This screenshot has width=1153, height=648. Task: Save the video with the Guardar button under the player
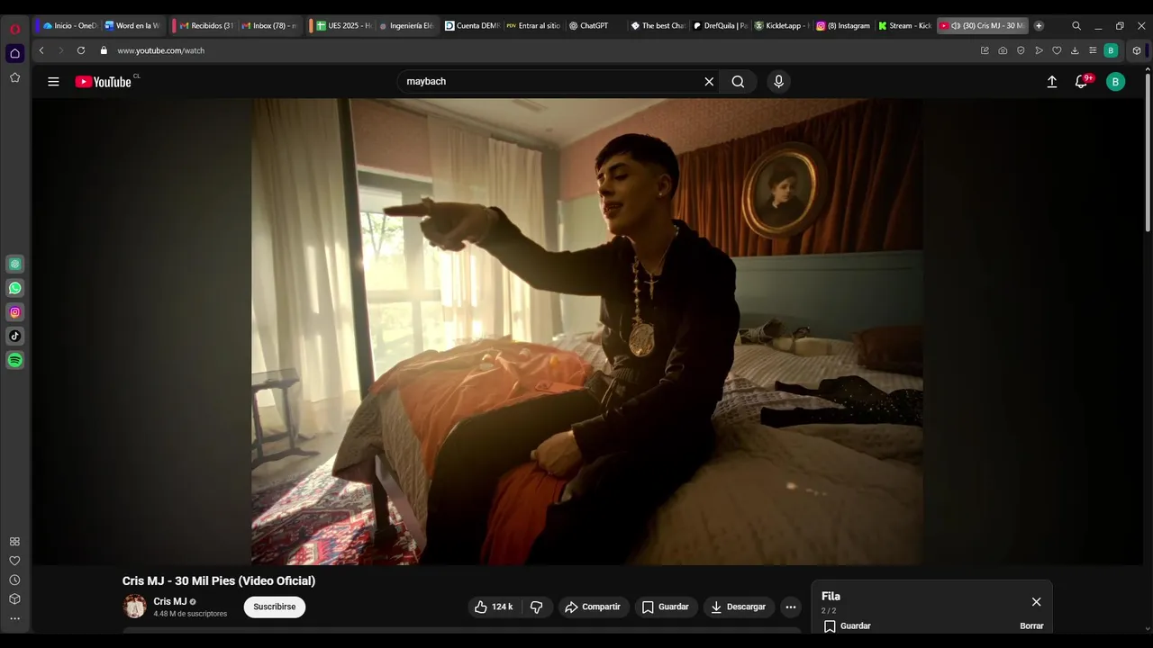pos(665,607)
